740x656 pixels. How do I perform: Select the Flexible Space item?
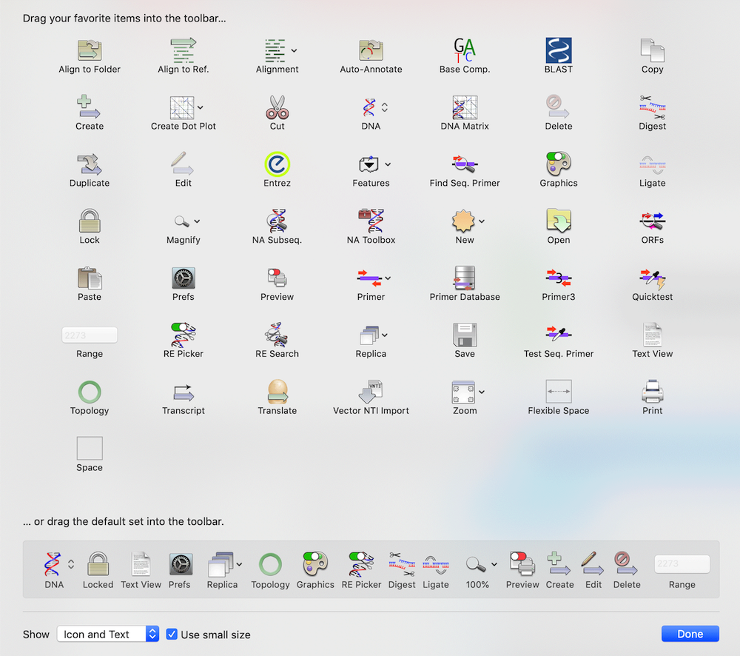[x=558, y=392]
